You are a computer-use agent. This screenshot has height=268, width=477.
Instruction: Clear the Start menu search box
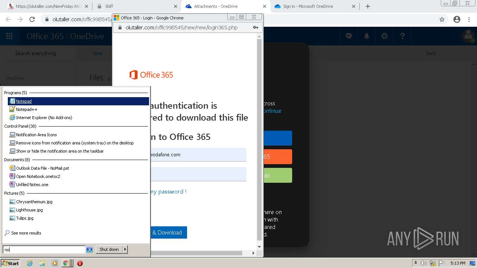coord(89,249)
